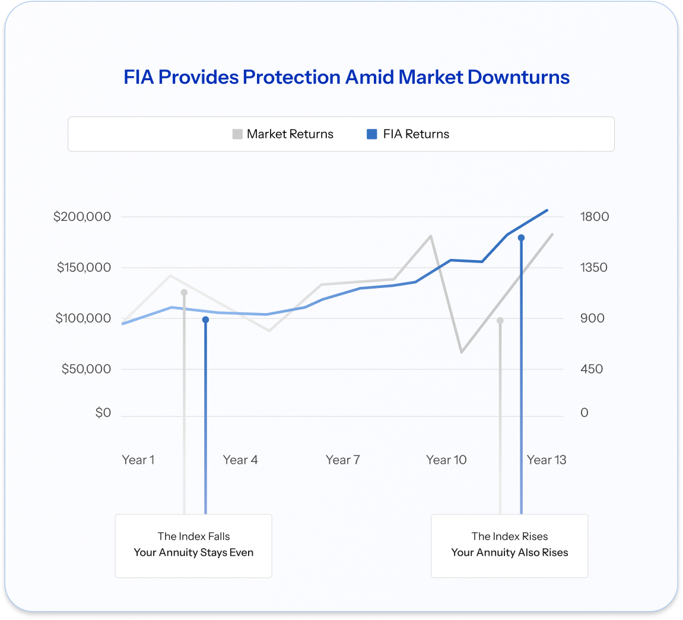683x620 pixels.
Task: Click the gray Market Returns legend swatch
Action: (237, 134)
